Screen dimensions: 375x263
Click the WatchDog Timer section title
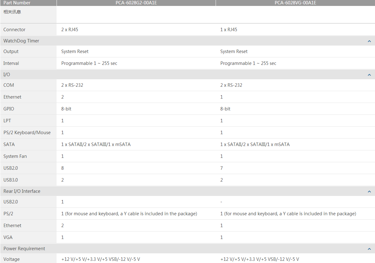tap(21, 41)
